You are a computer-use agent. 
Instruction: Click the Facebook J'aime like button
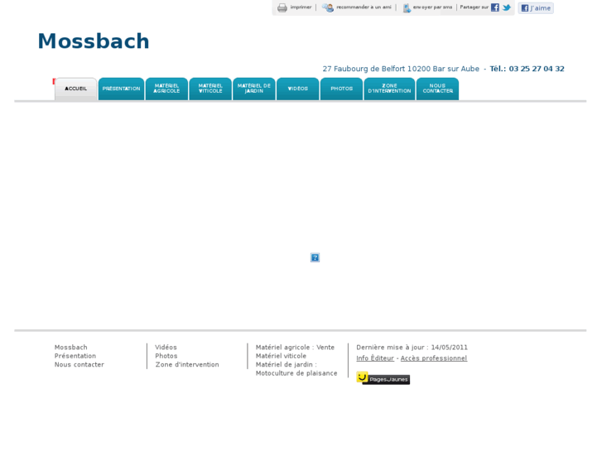(x=536, y=8)
